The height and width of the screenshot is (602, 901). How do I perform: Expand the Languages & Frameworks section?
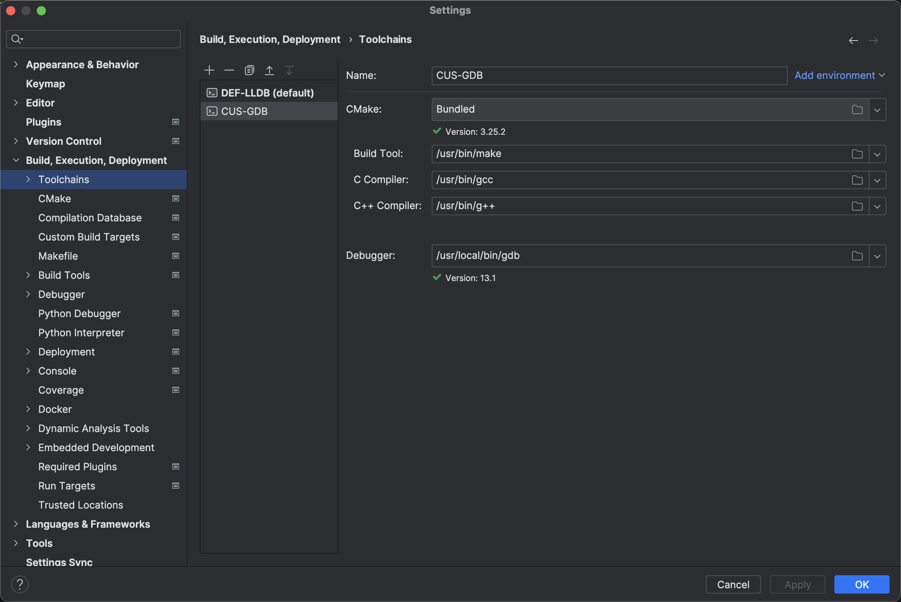point(16,524)
